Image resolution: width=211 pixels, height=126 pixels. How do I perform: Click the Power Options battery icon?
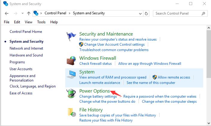(x=71, y=93)
